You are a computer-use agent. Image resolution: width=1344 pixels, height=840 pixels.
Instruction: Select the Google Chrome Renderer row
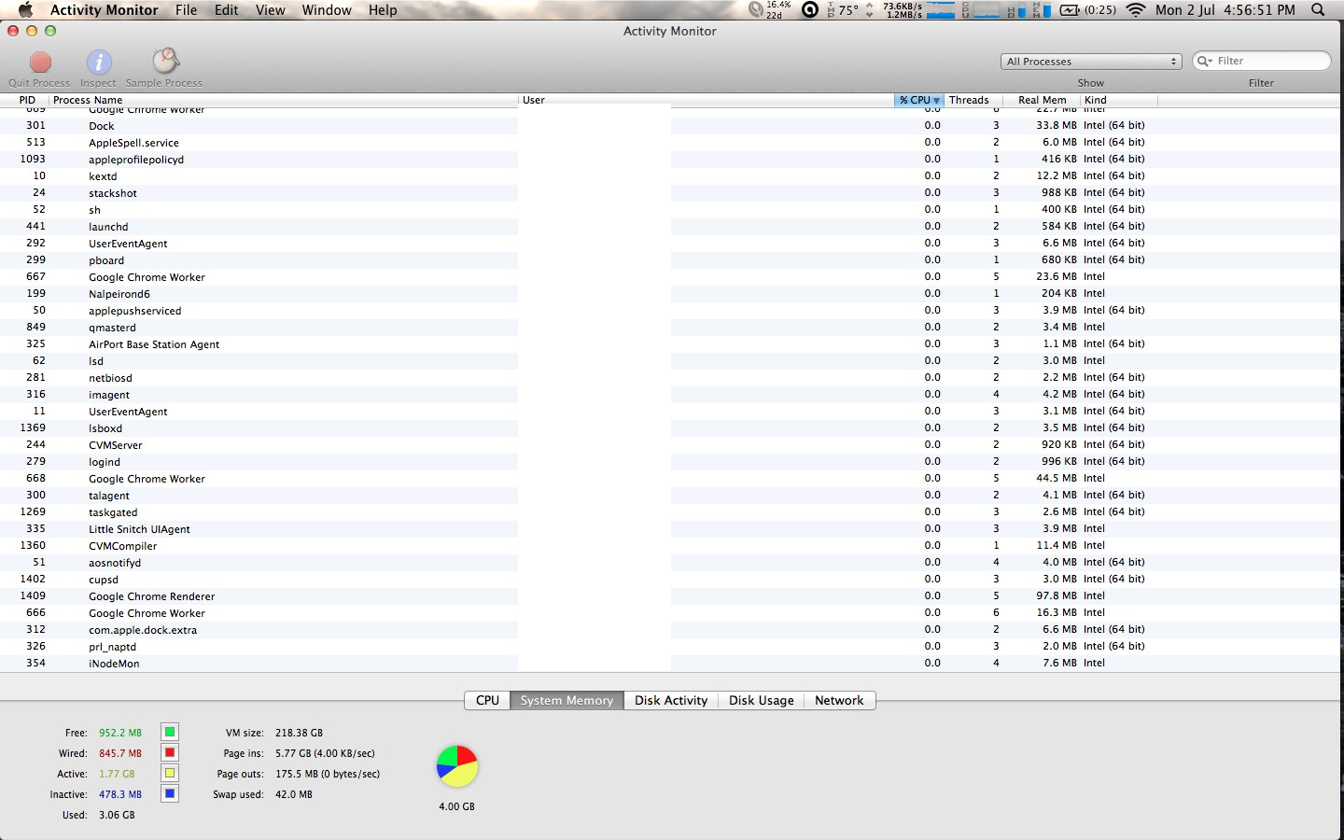672,595
